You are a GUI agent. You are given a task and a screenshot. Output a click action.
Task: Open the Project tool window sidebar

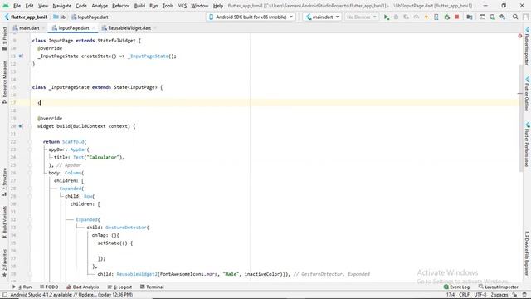click(4, 39)
